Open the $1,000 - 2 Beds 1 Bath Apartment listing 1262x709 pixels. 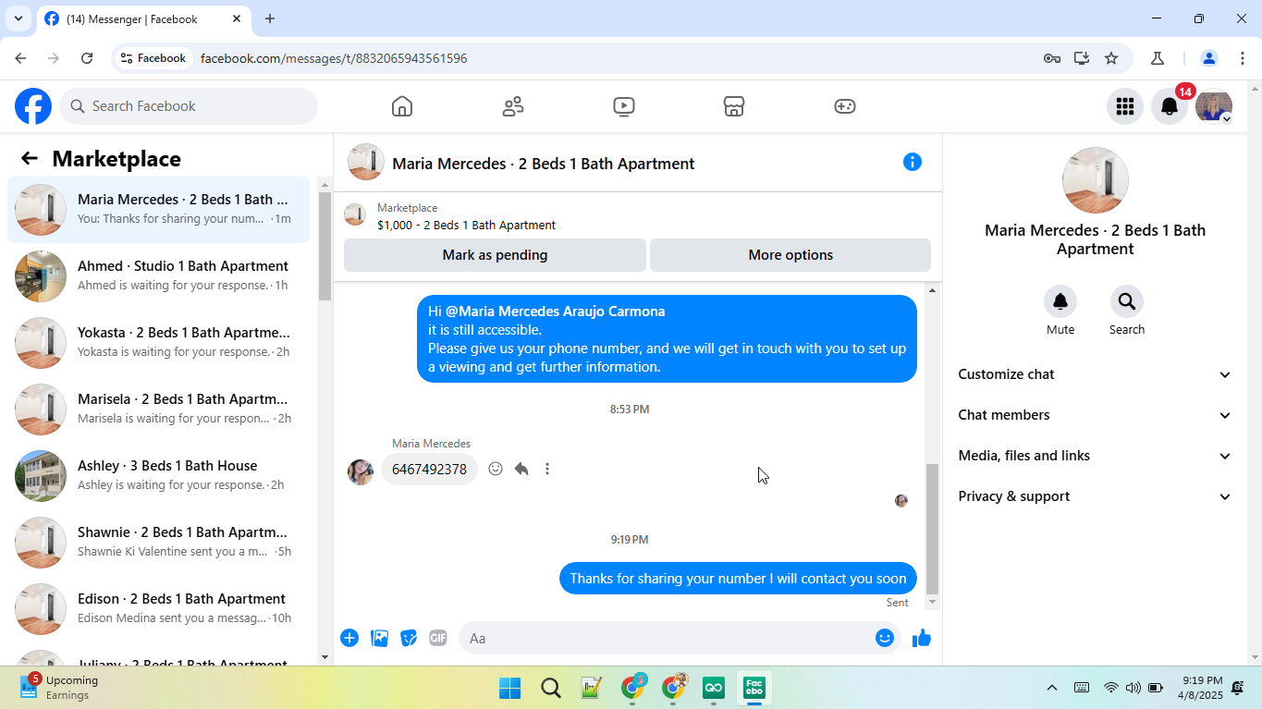pyautogui.click(x=466, y=225)
